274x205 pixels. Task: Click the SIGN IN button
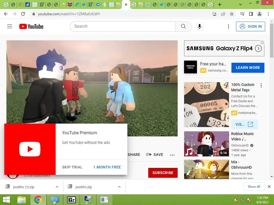tap(250, 26)
